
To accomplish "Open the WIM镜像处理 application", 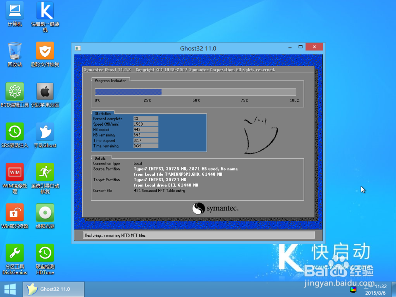I will click(15, 171).
